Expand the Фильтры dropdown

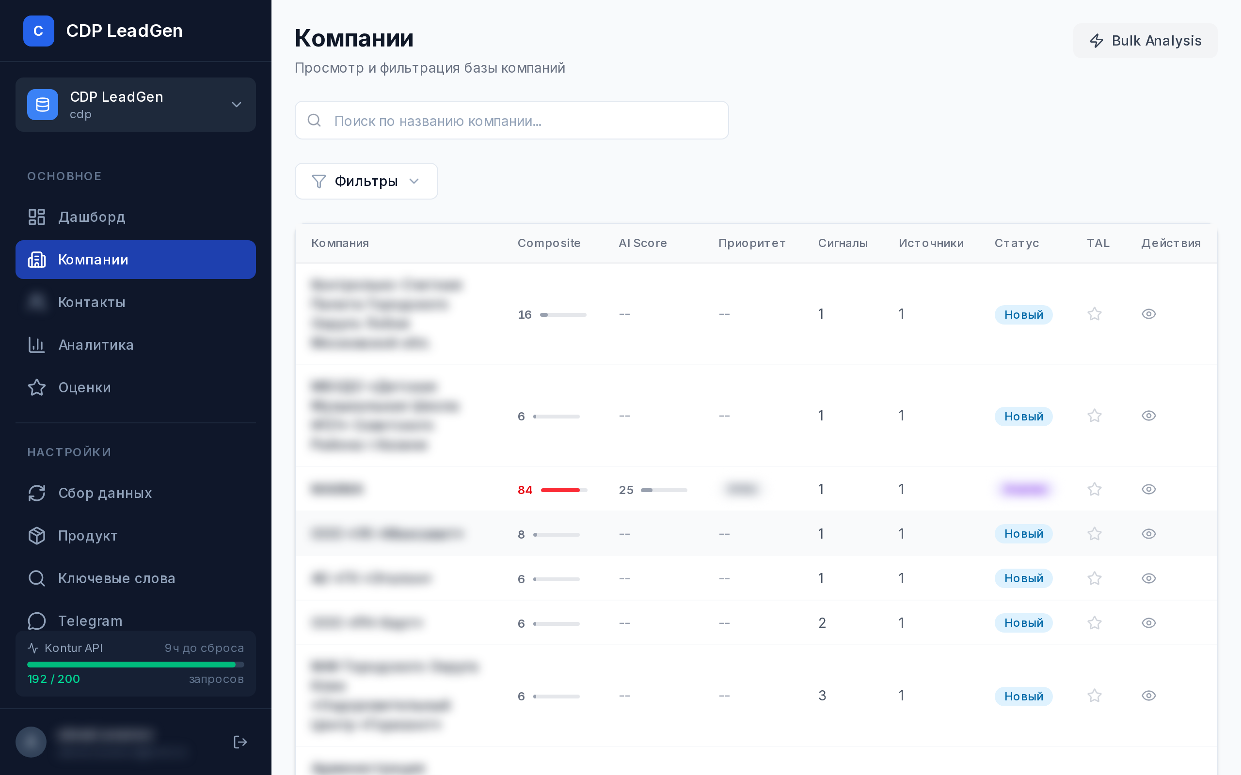point(366,181)
